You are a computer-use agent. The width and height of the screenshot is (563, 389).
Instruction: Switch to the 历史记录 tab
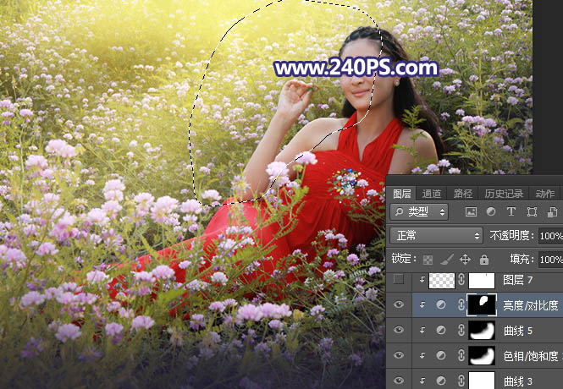tap(502, 193)
